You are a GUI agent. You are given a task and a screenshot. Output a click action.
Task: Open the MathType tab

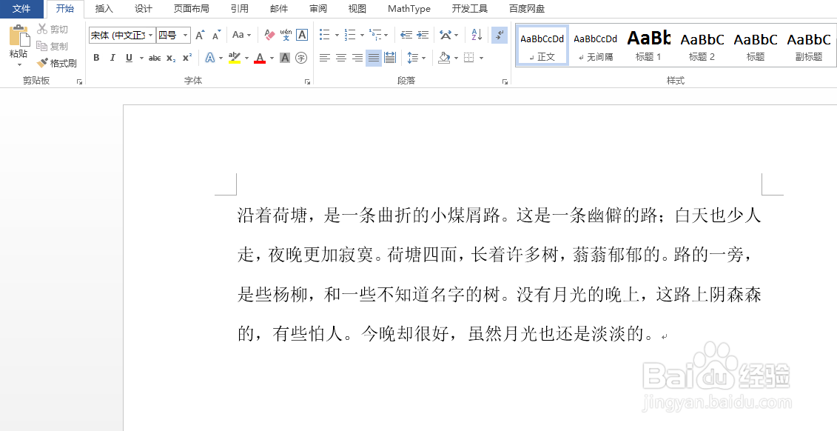pos(409,8)
